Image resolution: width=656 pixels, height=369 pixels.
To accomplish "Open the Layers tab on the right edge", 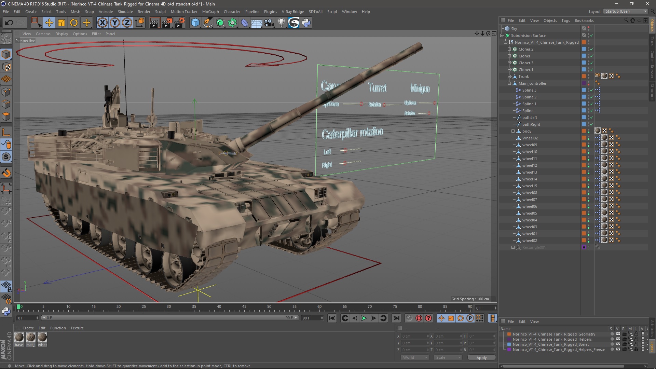I will 652,347.
